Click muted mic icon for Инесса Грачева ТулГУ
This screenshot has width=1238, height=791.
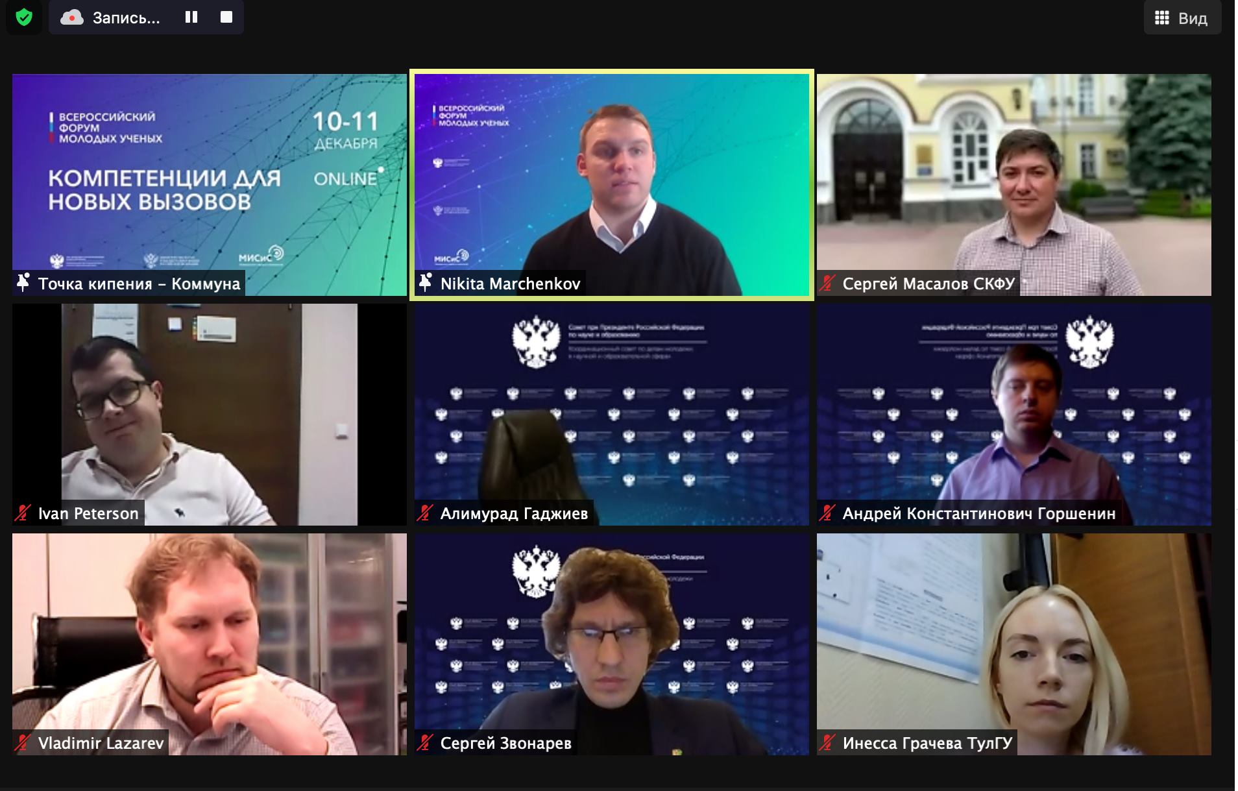pyautogui.click(x=827, y=743)
